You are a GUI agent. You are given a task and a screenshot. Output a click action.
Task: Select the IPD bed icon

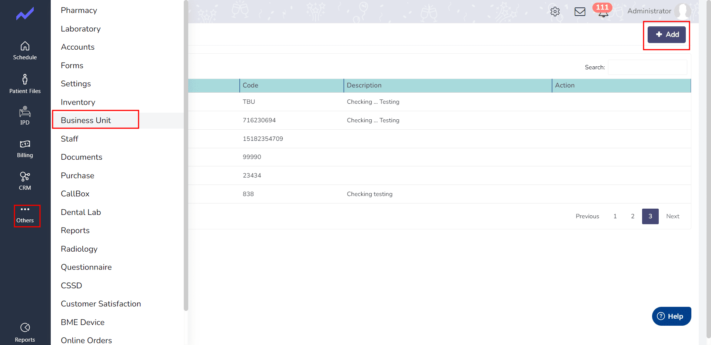tap(25, 112)
